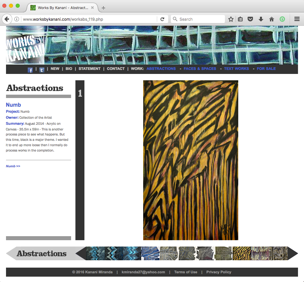Open the Facebook icon link
This screenshot has width=304, height=282.
30,70
